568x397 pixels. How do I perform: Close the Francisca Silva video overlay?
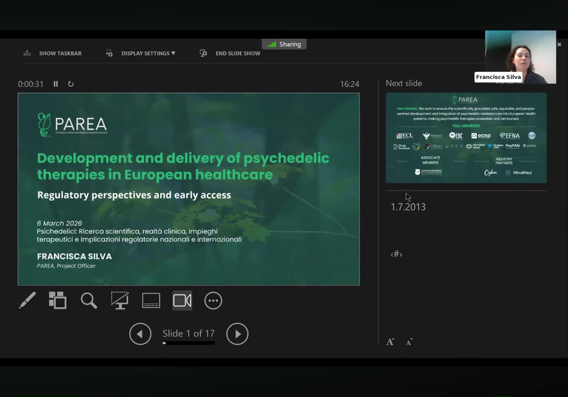(559, 44)
